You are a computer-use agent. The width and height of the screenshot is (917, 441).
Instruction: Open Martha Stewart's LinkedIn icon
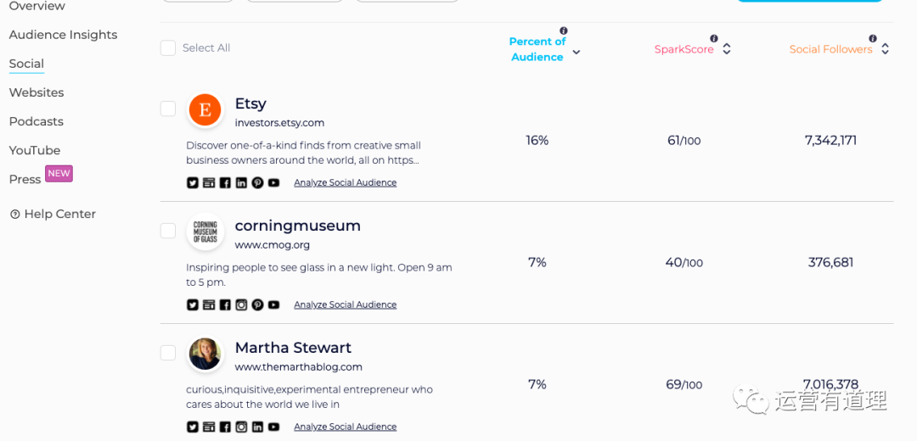pyautogui.click(x=257, y=427)
